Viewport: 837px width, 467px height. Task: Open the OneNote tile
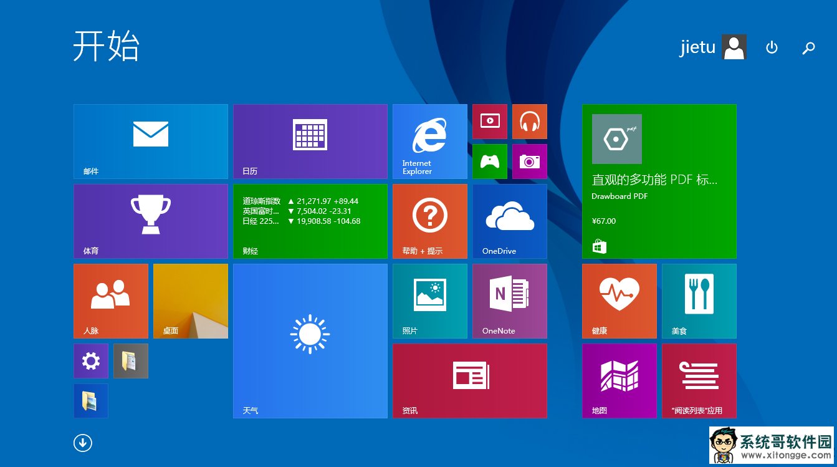(x=509, y=301)
